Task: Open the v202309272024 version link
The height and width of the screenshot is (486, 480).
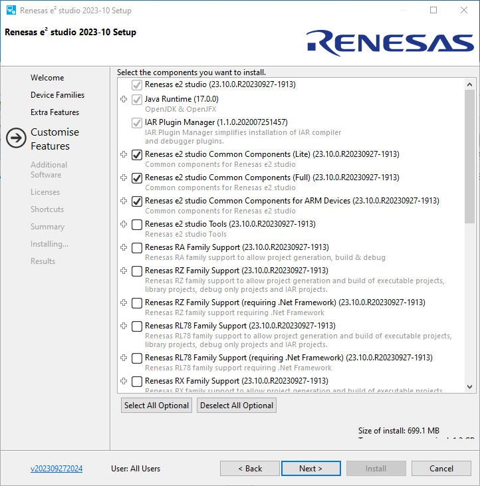Action: [x=57, y=469]
